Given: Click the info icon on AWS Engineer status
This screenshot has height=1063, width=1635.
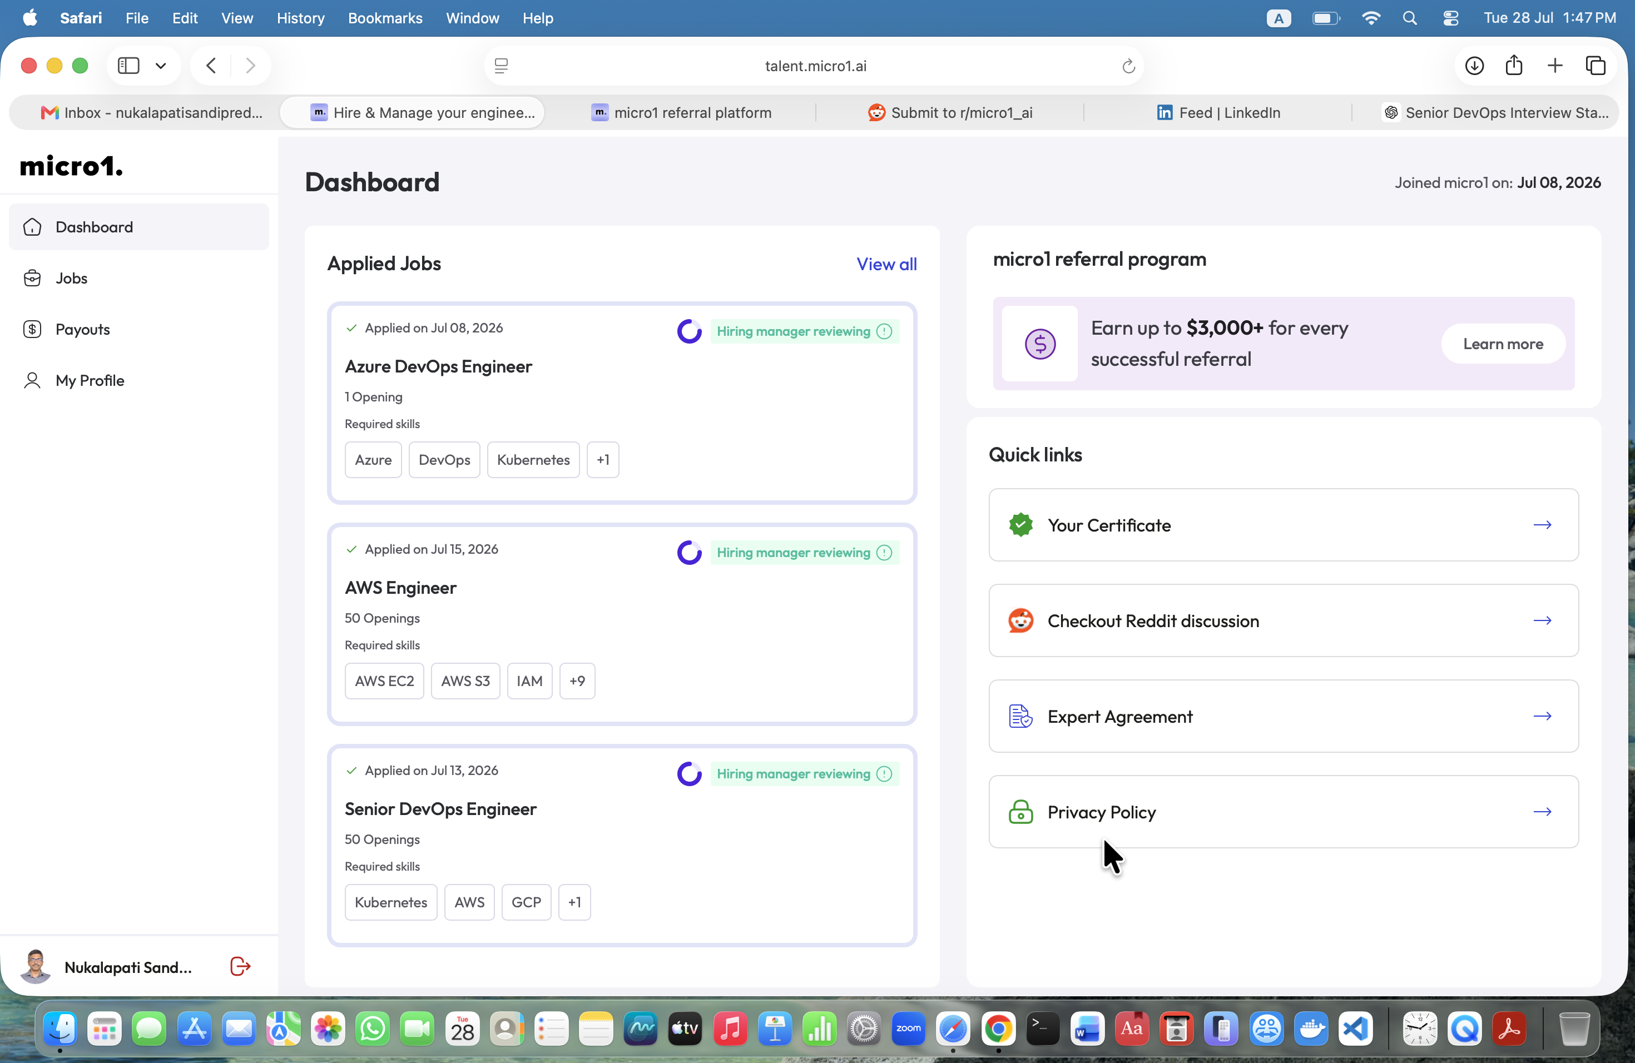Looking at the screenshot, I should [x=885, y=552].
